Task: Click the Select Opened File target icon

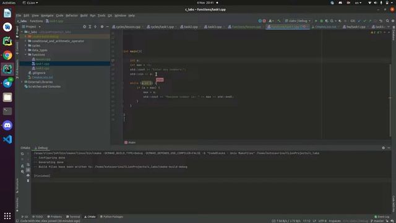Action: pyautogui.click(x=84, y=27)
